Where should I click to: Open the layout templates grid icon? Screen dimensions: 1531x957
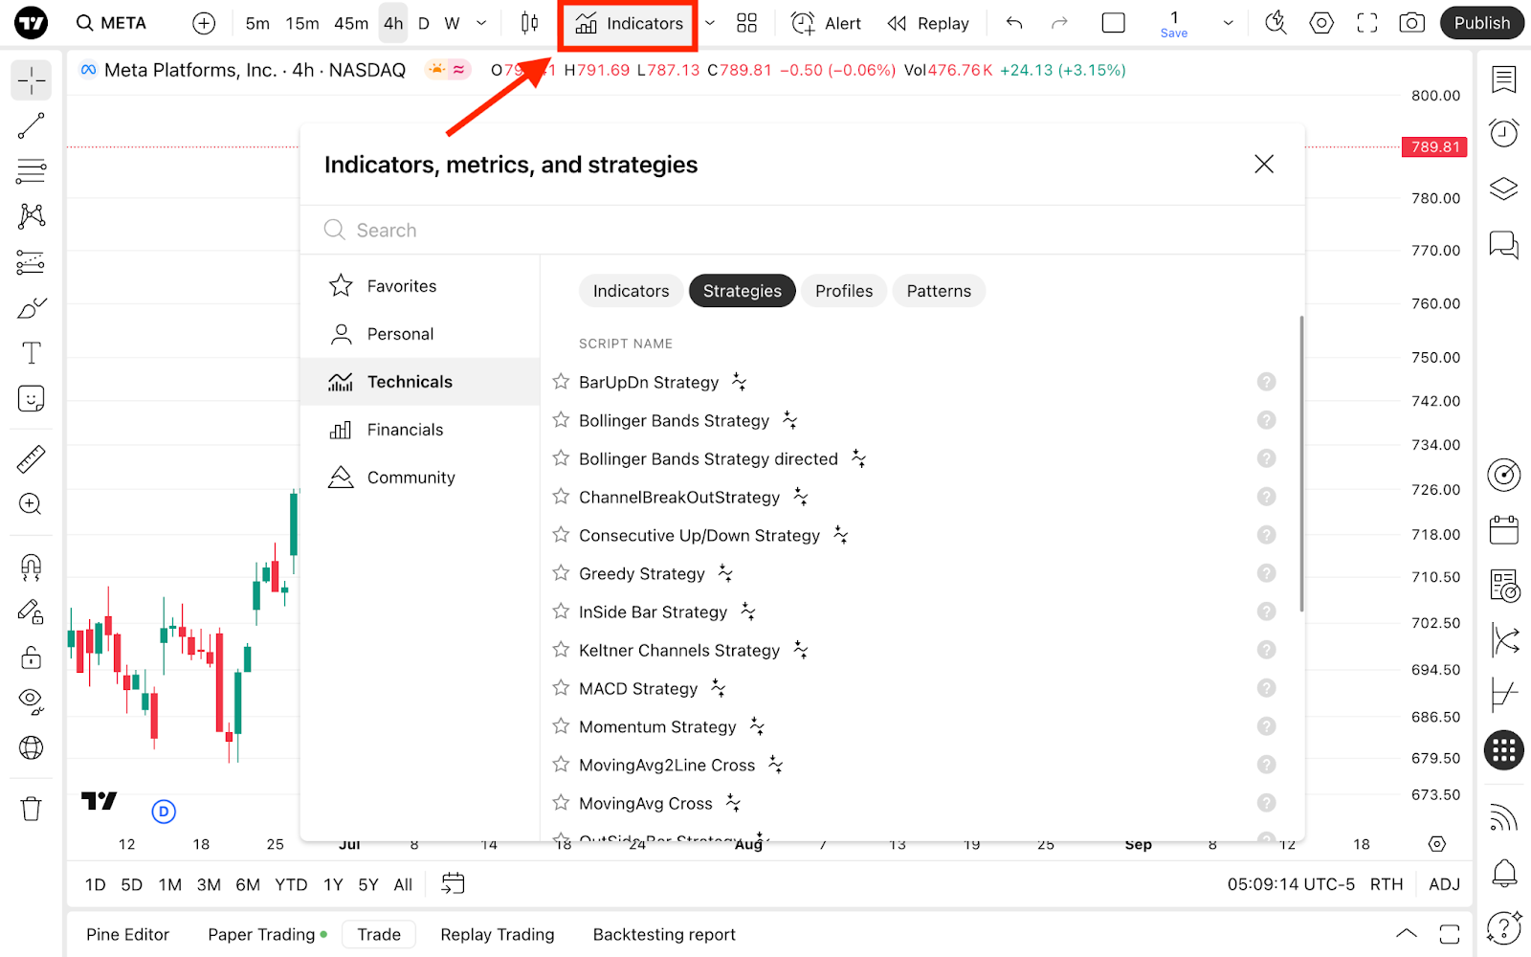click(x=747, y=23)
